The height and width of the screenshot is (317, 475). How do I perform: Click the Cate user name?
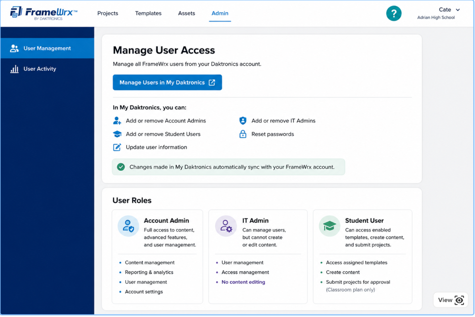(x=445, y=10)
